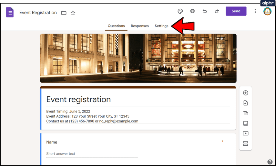Click the header banner image
This screenshot has height=166, width=276.
pyautogui.click(x=138, y=58)
